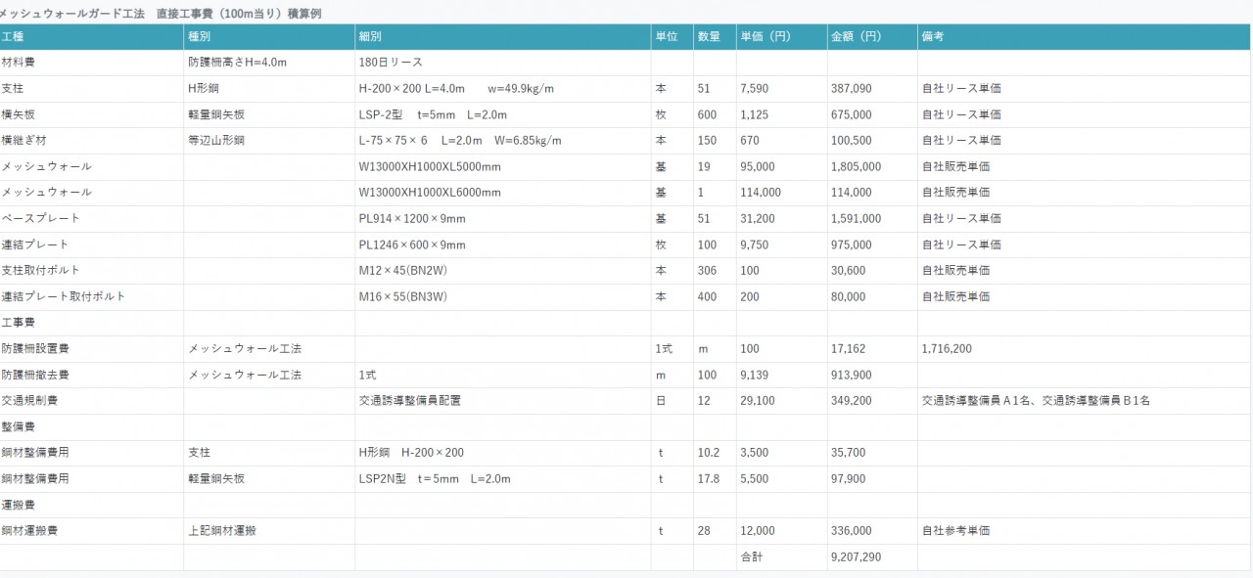Select the 横矢板 row label
The height and width of the screenshot is (578, 1253).
coord(20,114)
